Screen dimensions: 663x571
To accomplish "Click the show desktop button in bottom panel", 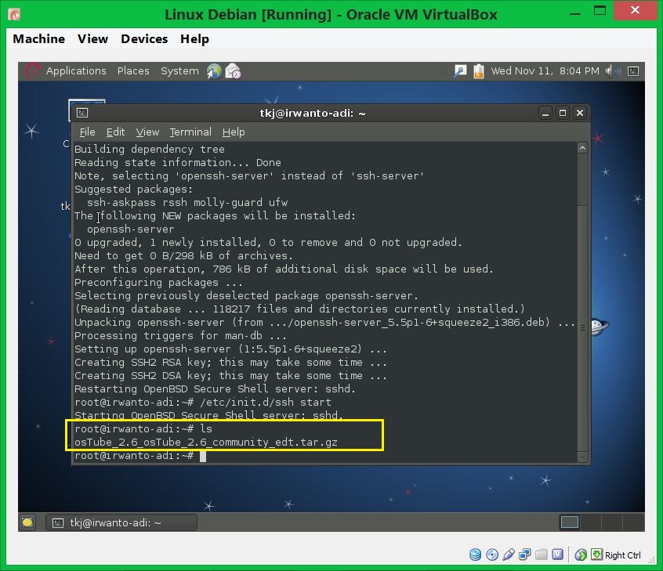I will pos(27,522).
